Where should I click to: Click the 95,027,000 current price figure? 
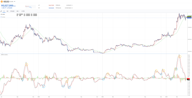[7, 6]
